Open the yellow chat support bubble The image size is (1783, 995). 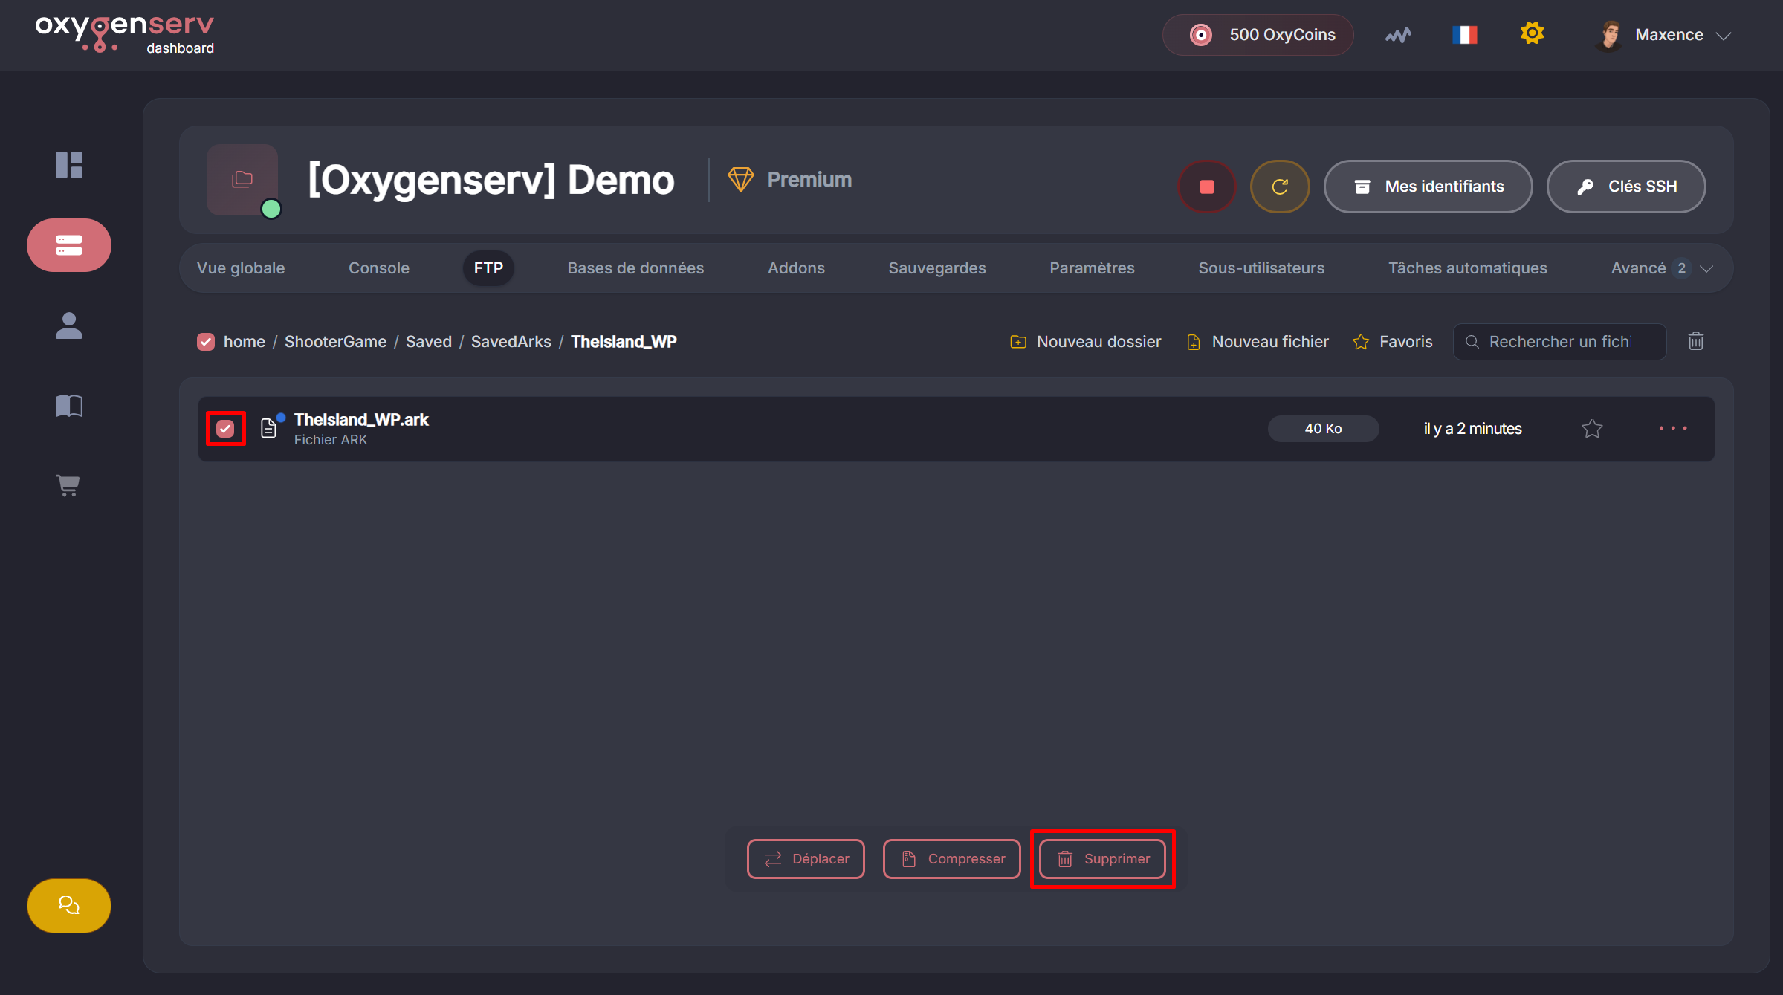(69, 905)
